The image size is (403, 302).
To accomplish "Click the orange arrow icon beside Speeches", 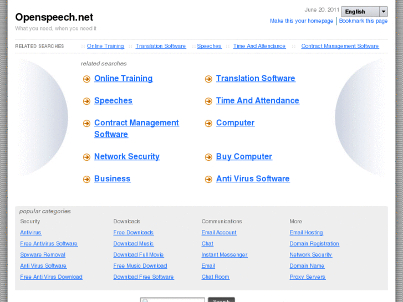I will pyautogui.click(x=86, y=101).
